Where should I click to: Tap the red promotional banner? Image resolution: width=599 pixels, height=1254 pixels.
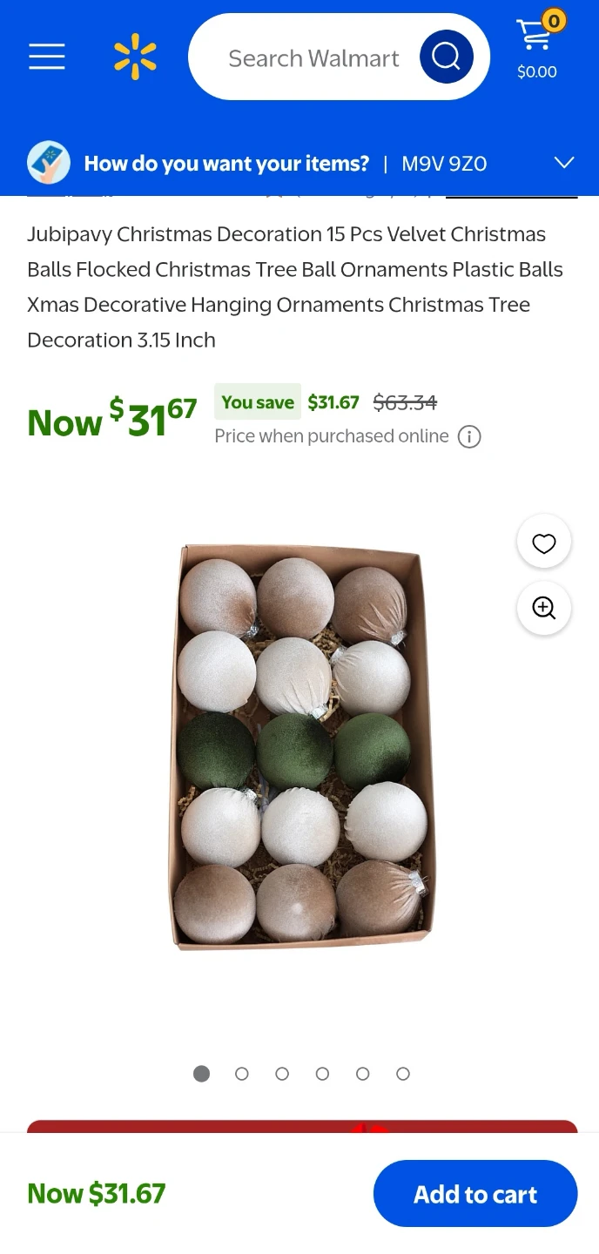(x=301, y=1125)
